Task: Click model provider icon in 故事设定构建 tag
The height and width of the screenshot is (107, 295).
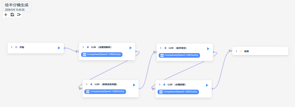Action: tap(88, 92)
